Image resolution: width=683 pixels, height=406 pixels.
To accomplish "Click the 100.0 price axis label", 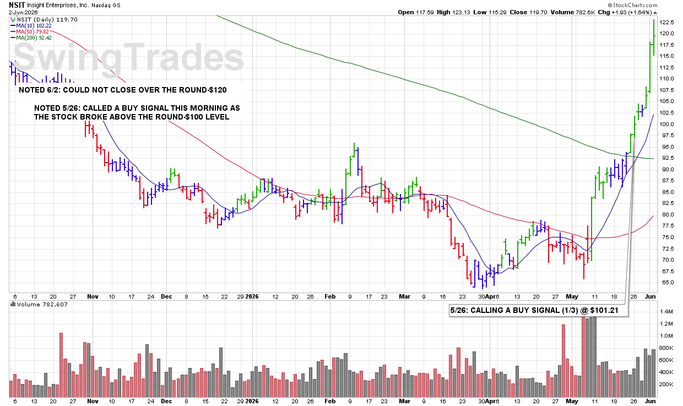I will pyautogui.click(x=667, y=124).
